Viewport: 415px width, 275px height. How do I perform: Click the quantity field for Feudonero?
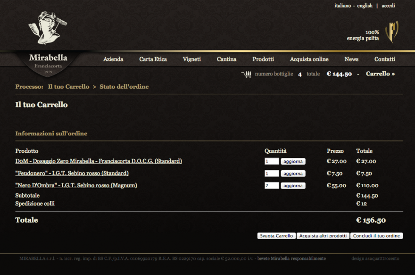(x=272, y=174)
